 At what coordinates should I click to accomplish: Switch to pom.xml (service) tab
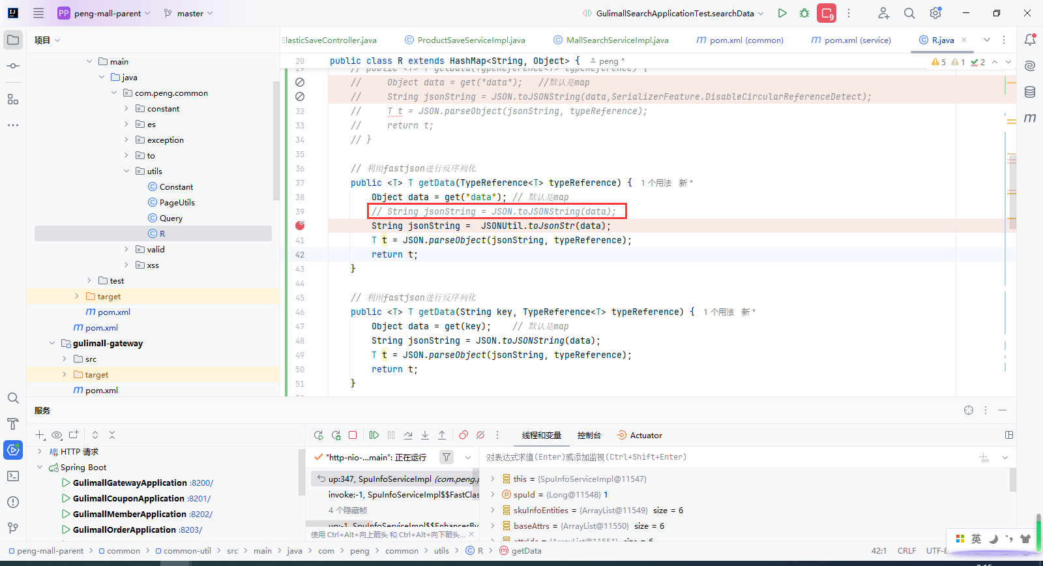[851, 40]
